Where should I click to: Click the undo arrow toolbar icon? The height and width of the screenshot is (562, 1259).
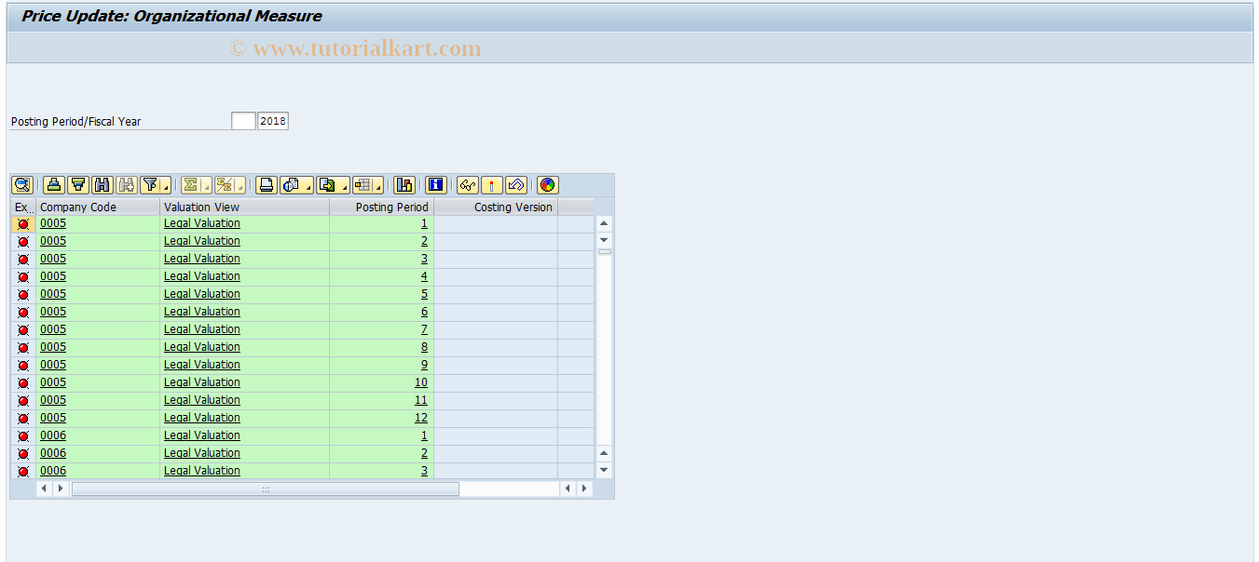[x=516, y=185]
